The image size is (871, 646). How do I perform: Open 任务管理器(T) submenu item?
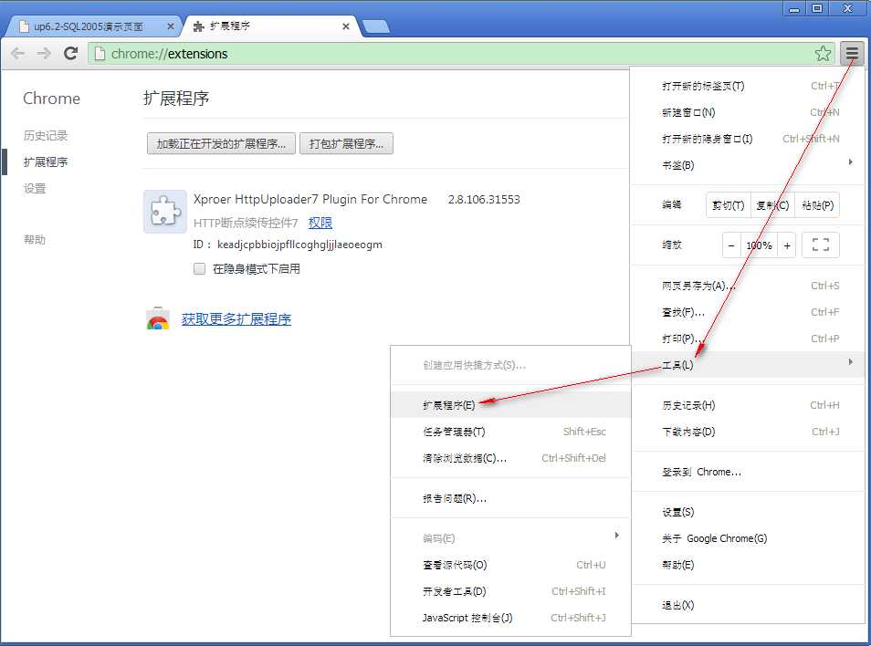[x=510, y=432]
